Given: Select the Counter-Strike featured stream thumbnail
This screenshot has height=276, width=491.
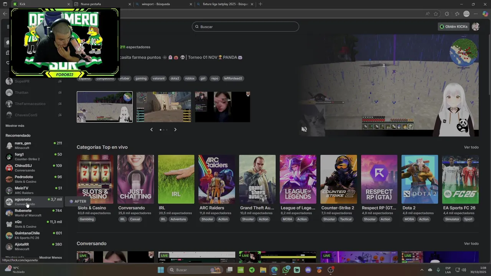Looking at the screenshot, I should 164,107.
